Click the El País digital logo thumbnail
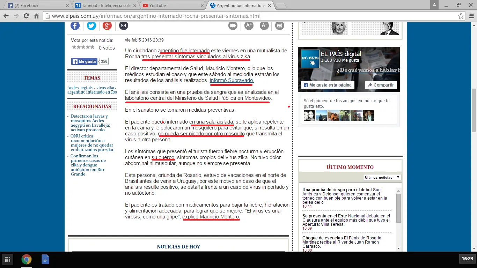Viewport: 477px width, 268px height. click(x=310, y=59)
